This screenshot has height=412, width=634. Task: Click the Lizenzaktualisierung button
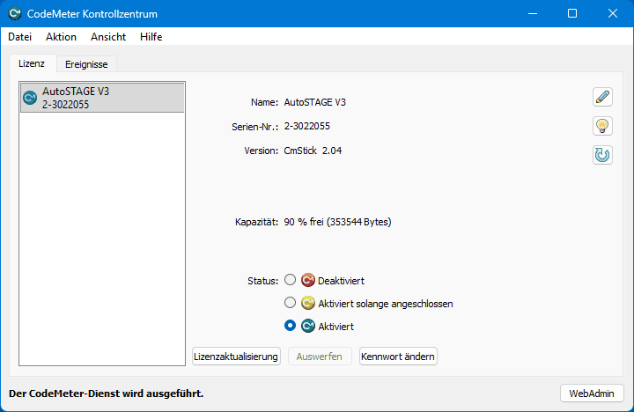tap(236, 357)
